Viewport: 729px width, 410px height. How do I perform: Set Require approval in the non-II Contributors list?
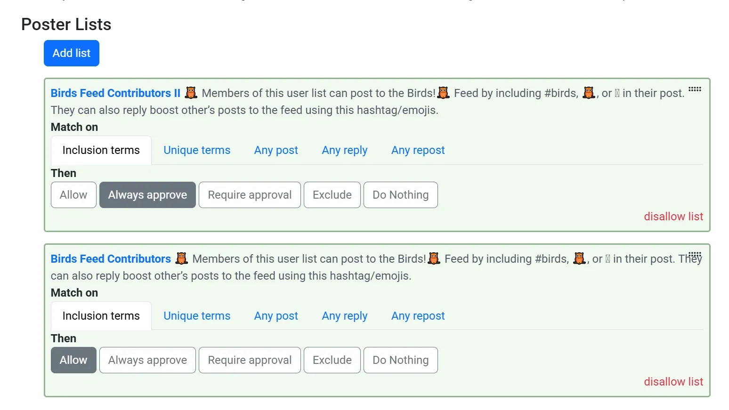(250, 360)
